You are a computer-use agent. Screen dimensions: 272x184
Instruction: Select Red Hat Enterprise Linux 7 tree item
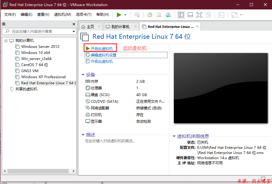pyautogui.click(x=46, y=83)
